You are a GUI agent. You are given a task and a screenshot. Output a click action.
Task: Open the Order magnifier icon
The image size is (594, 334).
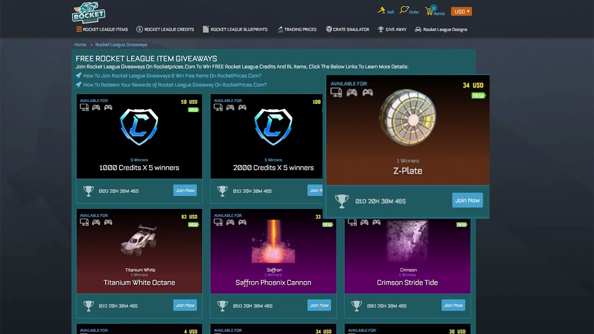(x=409, y=10)
